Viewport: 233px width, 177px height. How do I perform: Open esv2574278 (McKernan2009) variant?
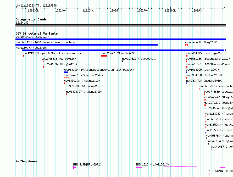pyautogui.click(x=83, y=75)
